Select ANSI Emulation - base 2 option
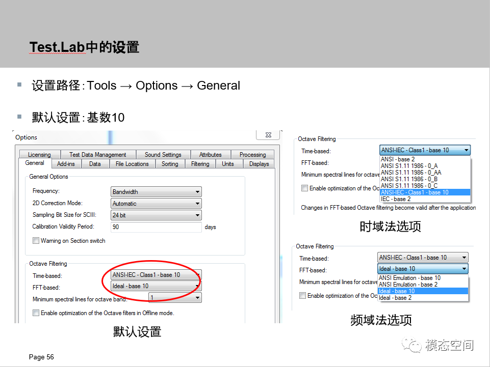This screenshot has height=367, width=490. 423,285
